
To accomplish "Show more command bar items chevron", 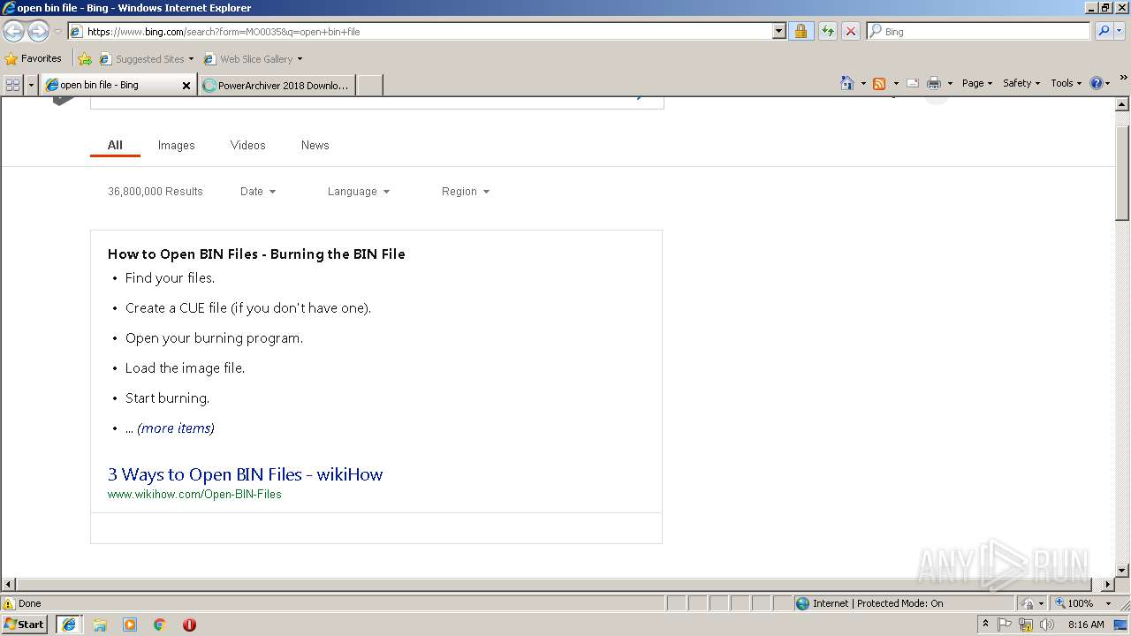I will 1124,79.
